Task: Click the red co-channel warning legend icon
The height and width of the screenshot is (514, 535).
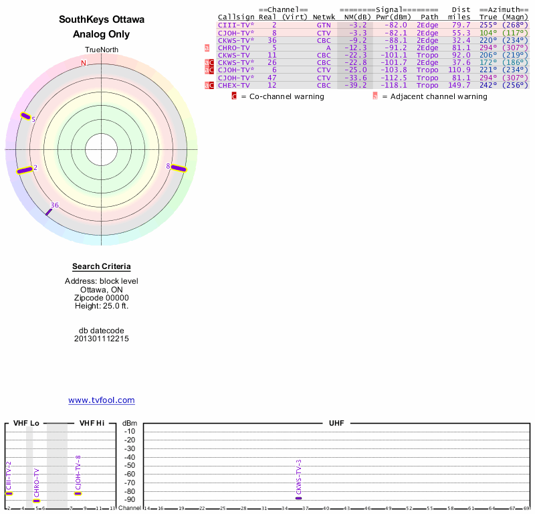Action: click(233, 96)
